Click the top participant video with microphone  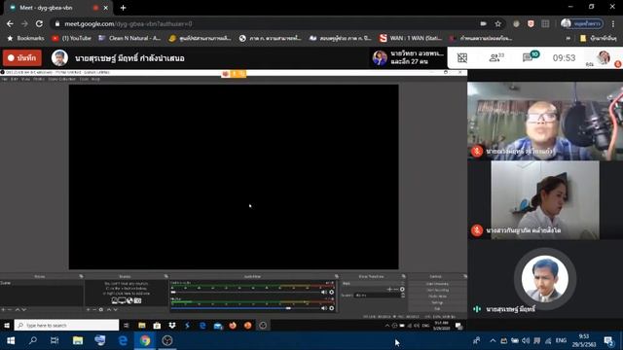pos(545,121)
